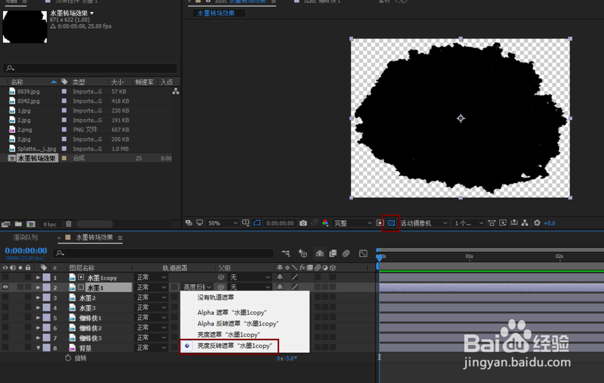Image resolution: width=604 pixels, height=383 pixels.
Task: Select the 水墨转场效果 timeline tab
Action: (x=94, y=237)
